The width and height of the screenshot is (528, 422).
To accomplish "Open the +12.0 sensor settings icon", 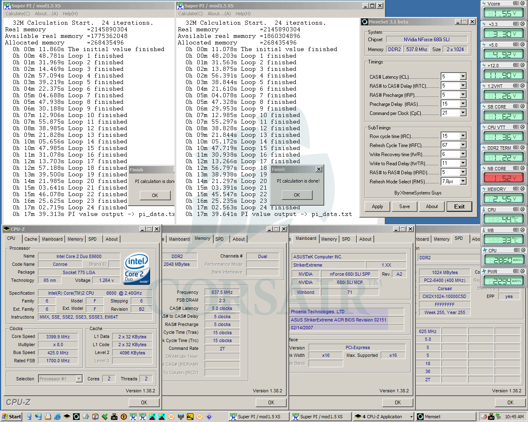I will tap(516, 65).
